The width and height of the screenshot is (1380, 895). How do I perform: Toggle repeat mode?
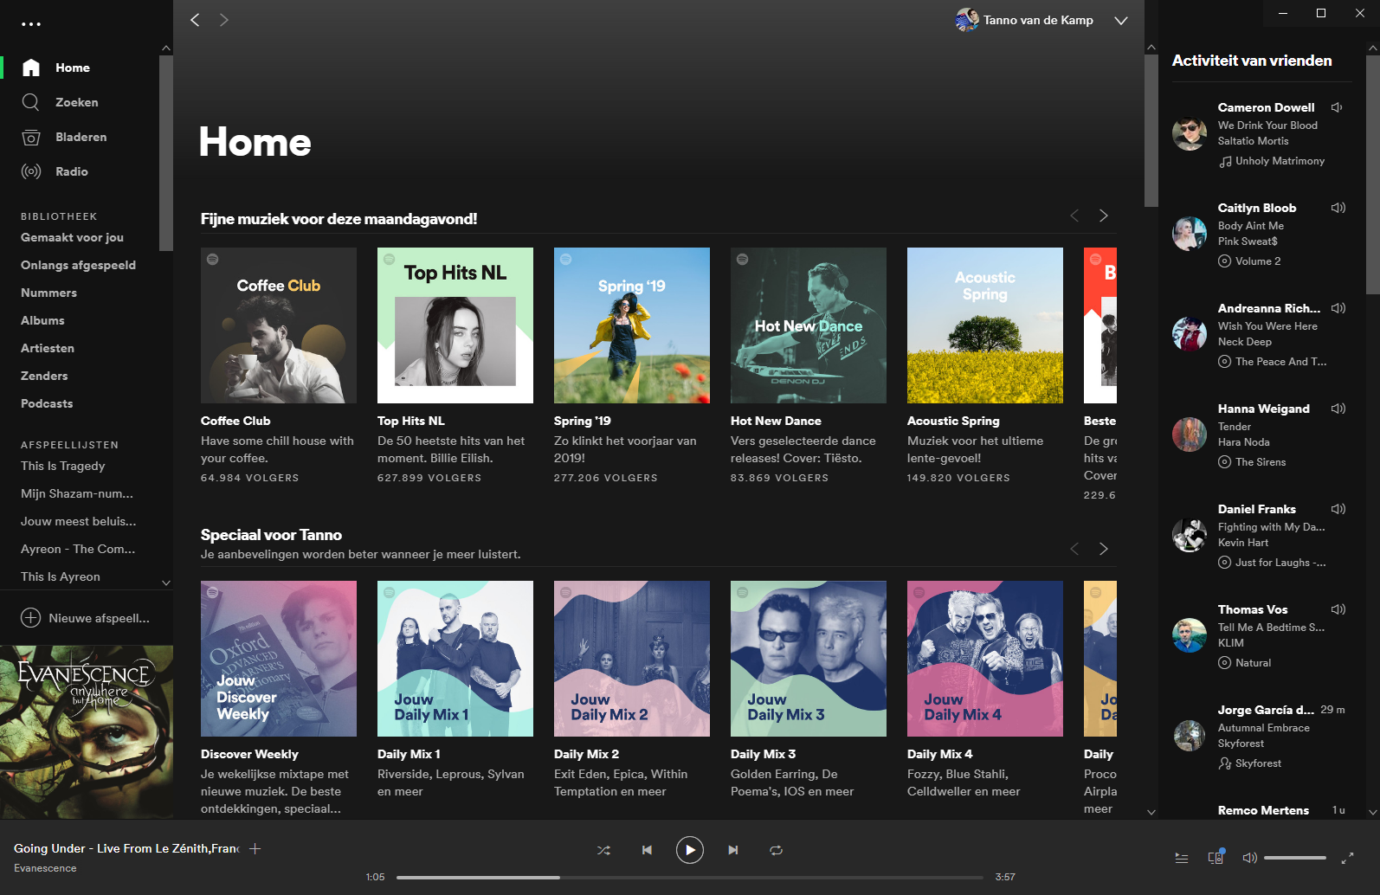[777, 850]
